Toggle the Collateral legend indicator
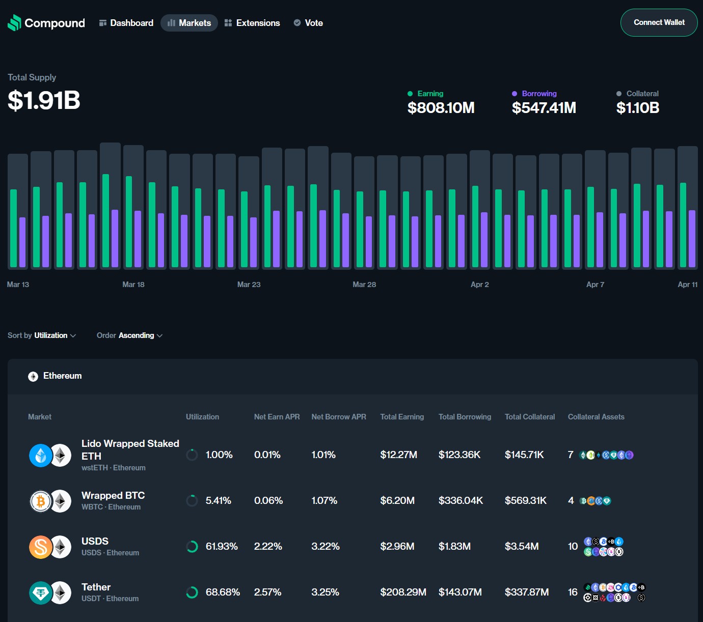 click(x=619, y=94)
